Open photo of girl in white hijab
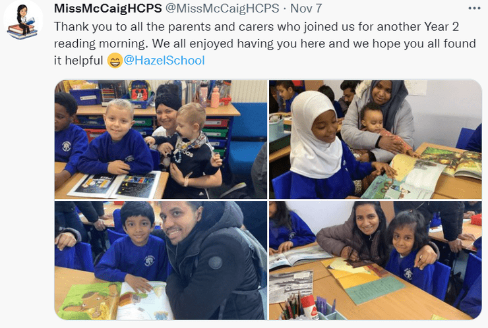This screenshot has height=328, width=488. [x=376, y=140]
